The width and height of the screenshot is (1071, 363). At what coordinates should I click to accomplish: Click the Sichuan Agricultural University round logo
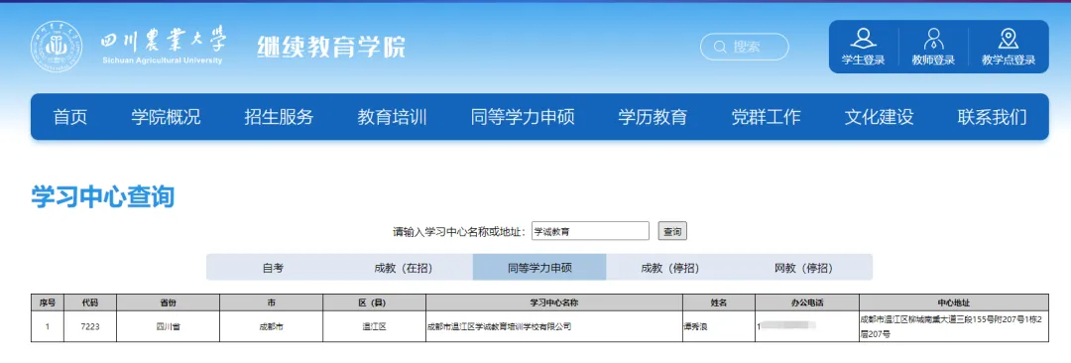[x=56, y=46]
